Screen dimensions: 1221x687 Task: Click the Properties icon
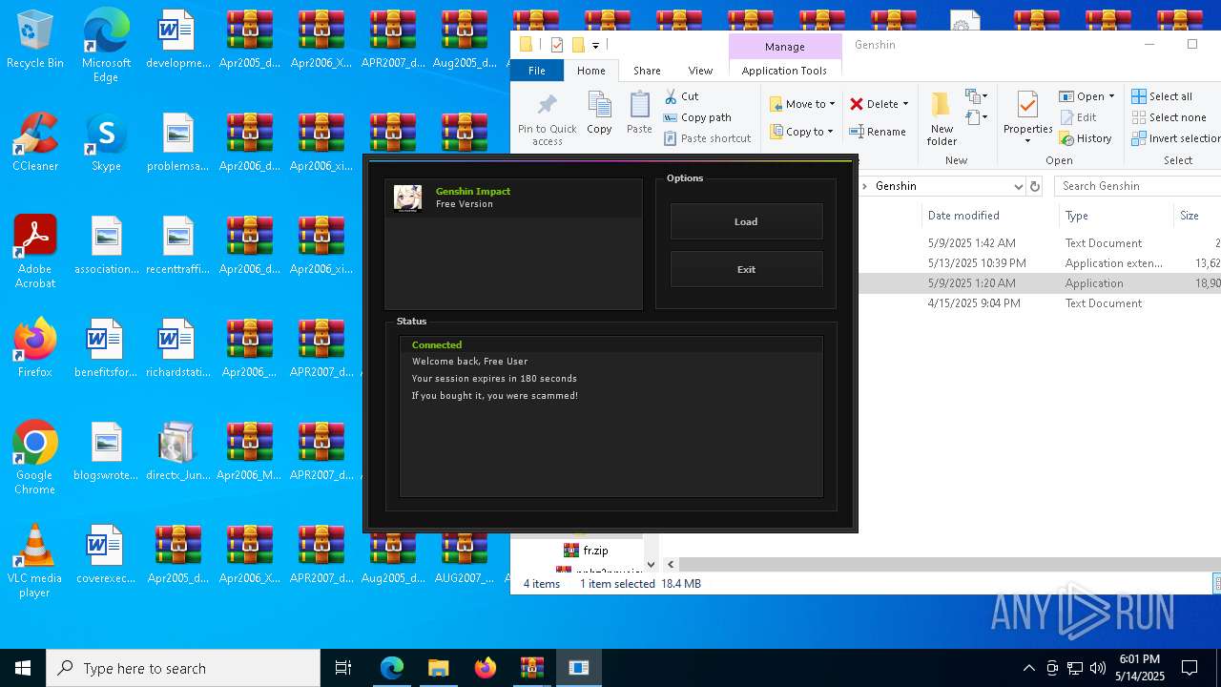(1027, 104)
